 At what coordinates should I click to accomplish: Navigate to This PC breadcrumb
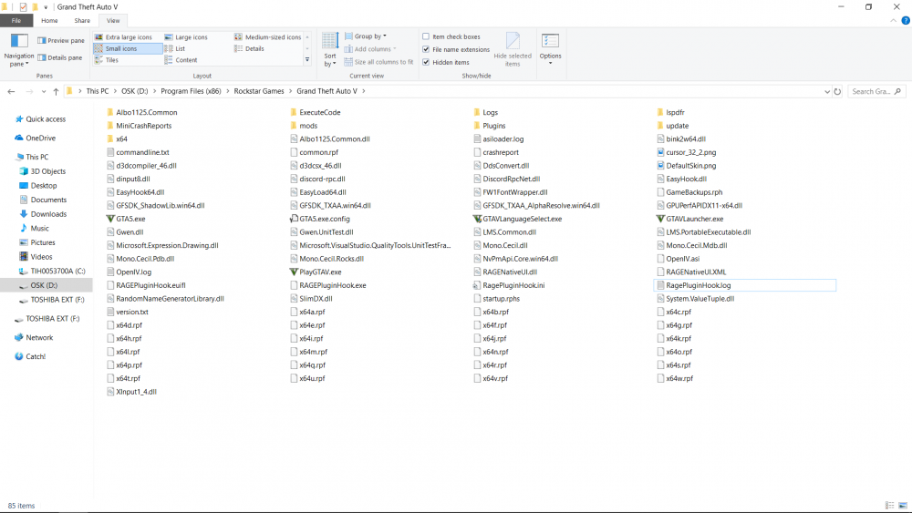click(x=98, y=91)
